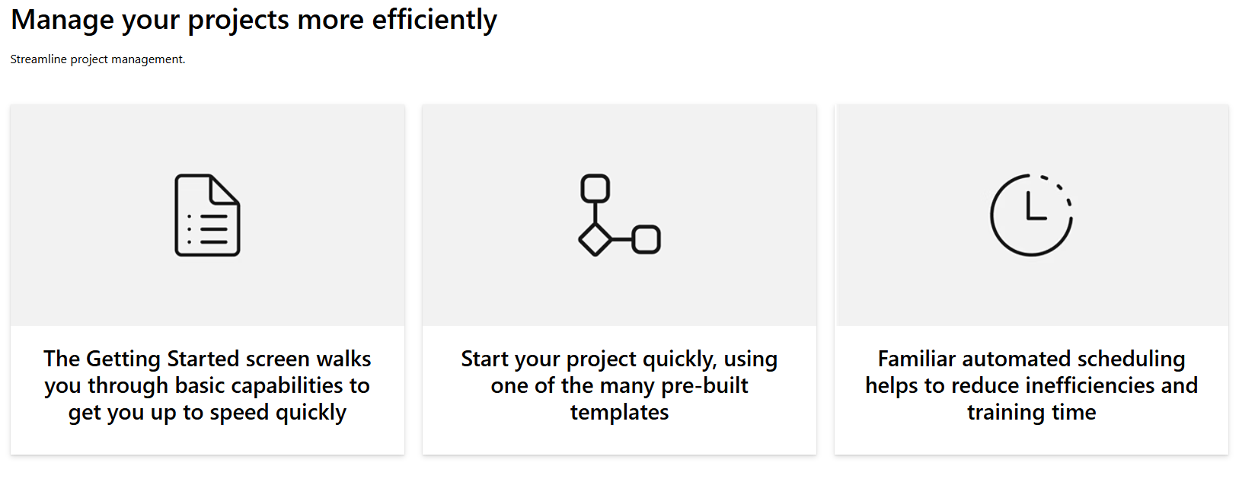Click the document list icon
Image resolution: width=1258 pixels, height=479 pixels.
pyautogui.click(x=207, y=216)
